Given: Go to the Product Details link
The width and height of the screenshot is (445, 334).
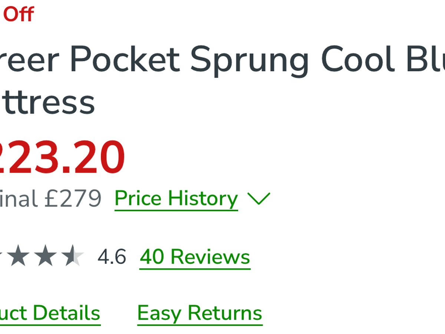Looking at the screenshot, I should click(50, 313).
